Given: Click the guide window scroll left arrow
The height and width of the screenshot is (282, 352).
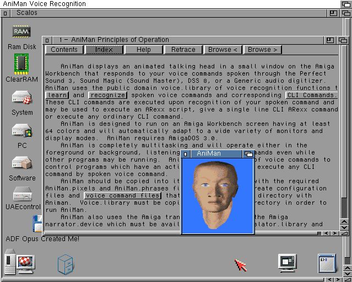Looking at the screenshot, I should [x=326, y=233].
